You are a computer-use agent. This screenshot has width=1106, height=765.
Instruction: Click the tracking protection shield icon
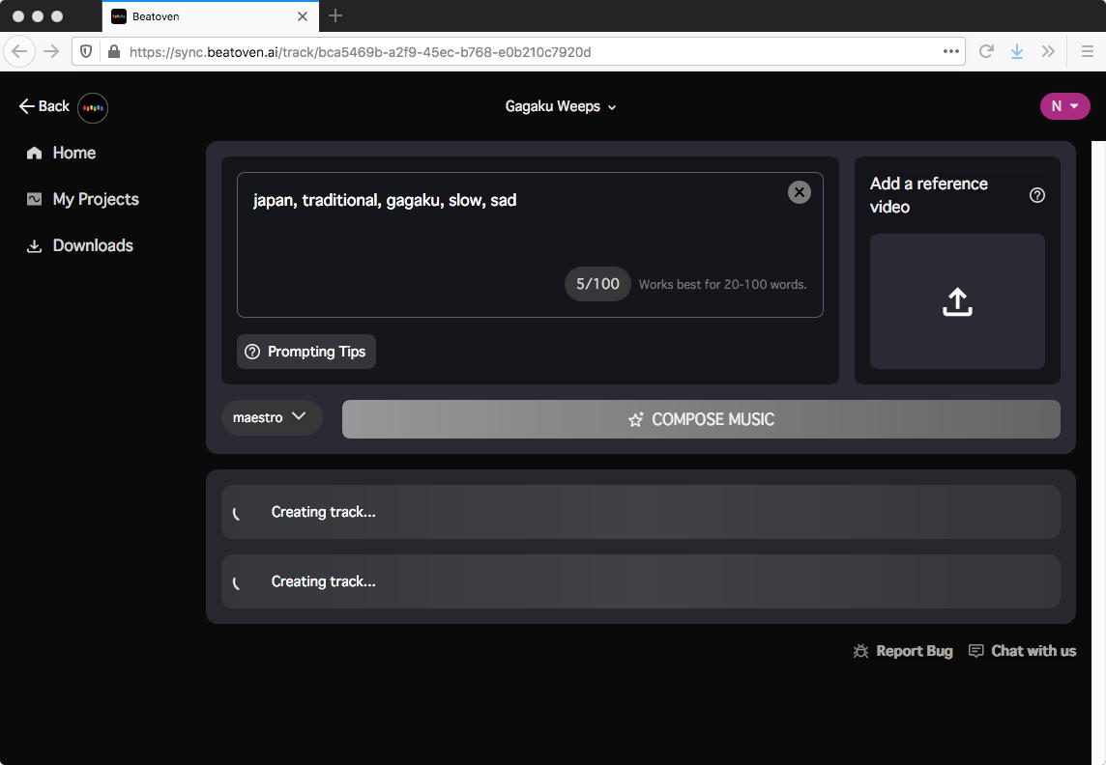(86, 51)
